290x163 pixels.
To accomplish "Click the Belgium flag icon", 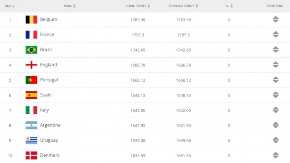I will pos(31,19).
